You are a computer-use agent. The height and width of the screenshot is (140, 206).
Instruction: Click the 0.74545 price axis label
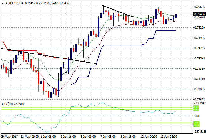pos(199,58)
